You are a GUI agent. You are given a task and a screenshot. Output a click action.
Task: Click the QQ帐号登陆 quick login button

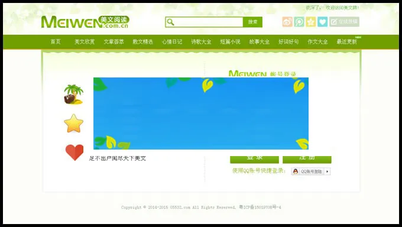point(310,171)
